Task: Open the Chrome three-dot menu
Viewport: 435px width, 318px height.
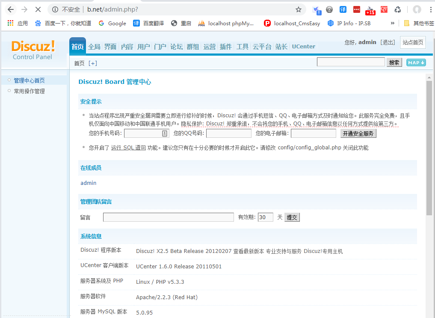Action: tap(431, 10)
